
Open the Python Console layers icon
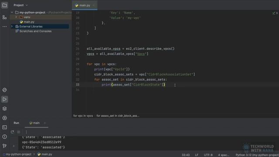coord(4,109)
